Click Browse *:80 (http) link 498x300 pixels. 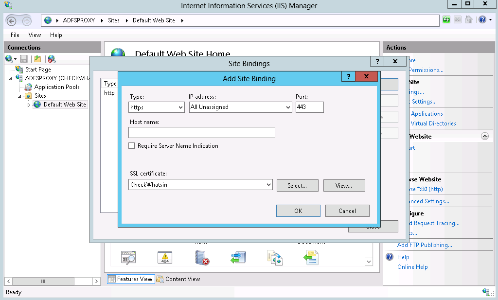point(426,189)
